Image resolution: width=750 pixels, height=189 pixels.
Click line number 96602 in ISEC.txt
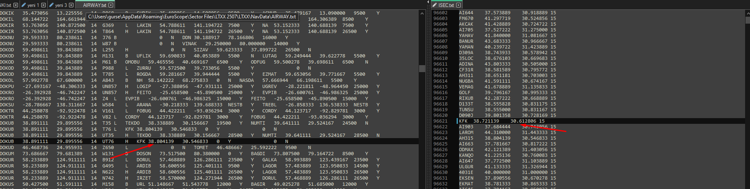[x=440, y=13]
